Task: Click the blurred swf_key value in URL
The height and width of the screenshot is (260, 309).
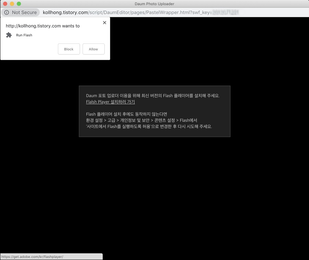Action: [225, 12]
